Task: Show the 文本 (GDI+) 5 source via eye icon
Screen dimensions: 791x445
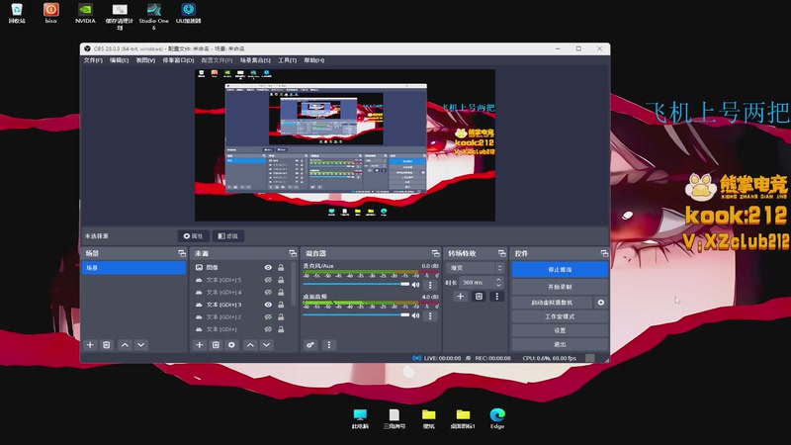Action: [x=268, y=280]
